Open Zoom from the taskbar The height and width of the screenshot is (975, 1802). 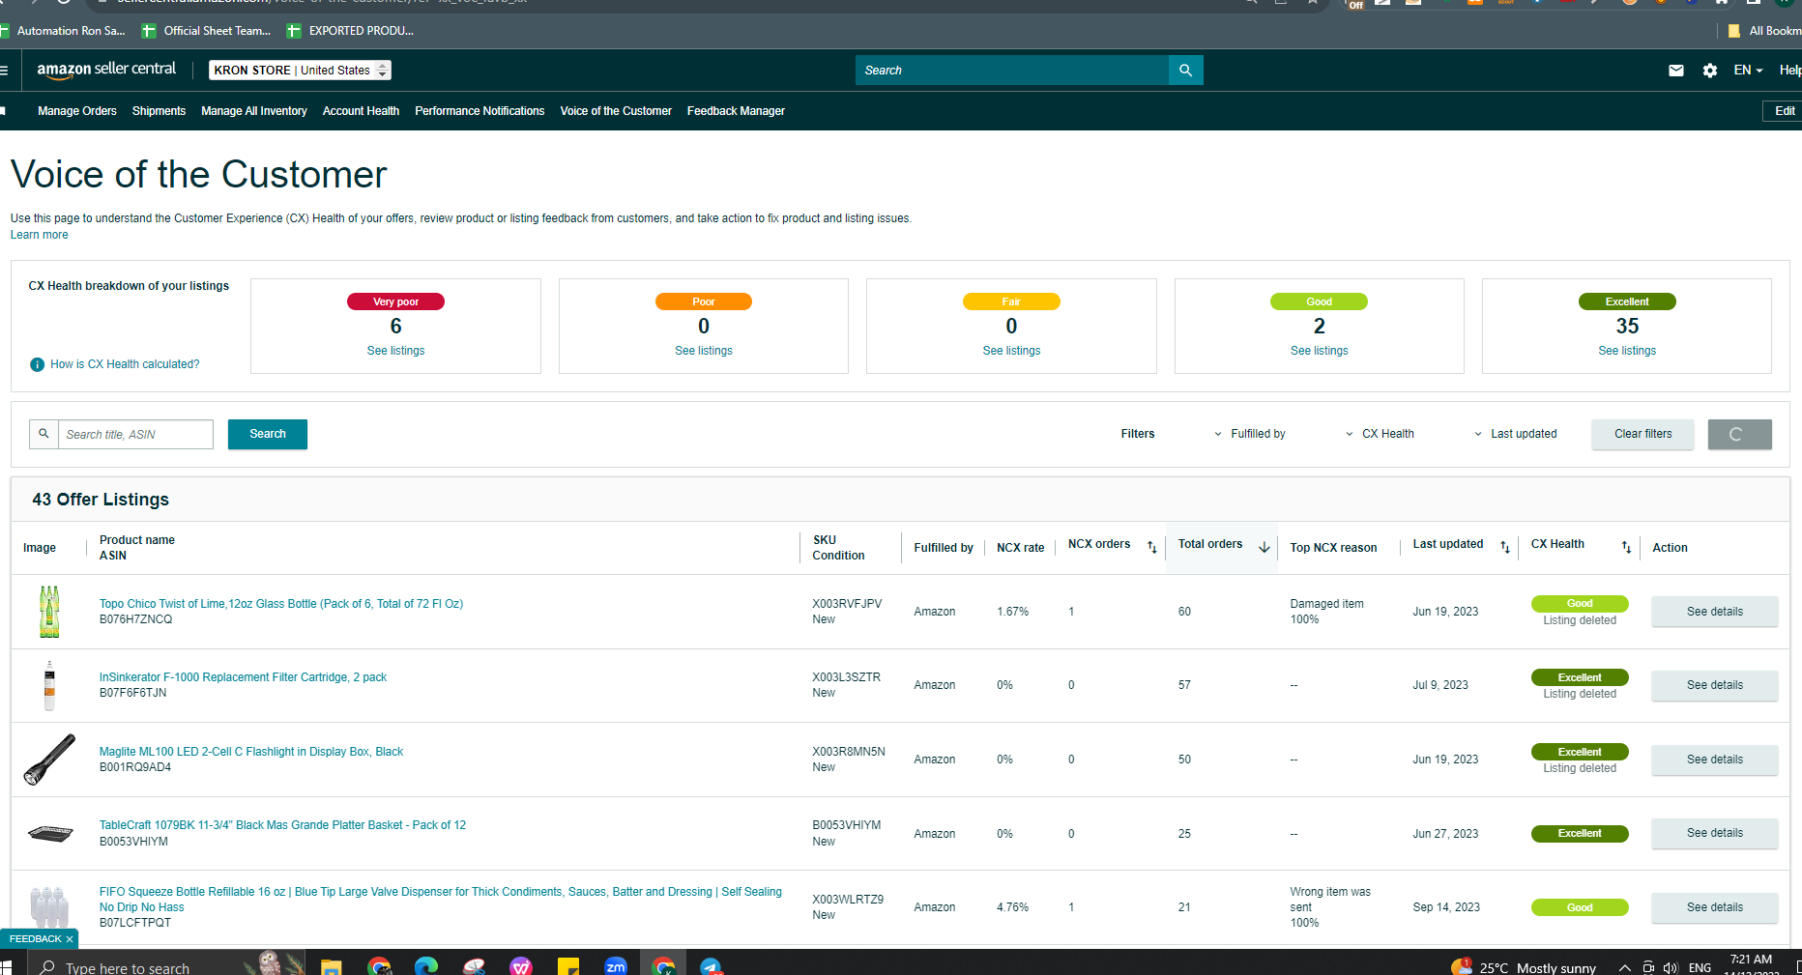click(616, 965)
